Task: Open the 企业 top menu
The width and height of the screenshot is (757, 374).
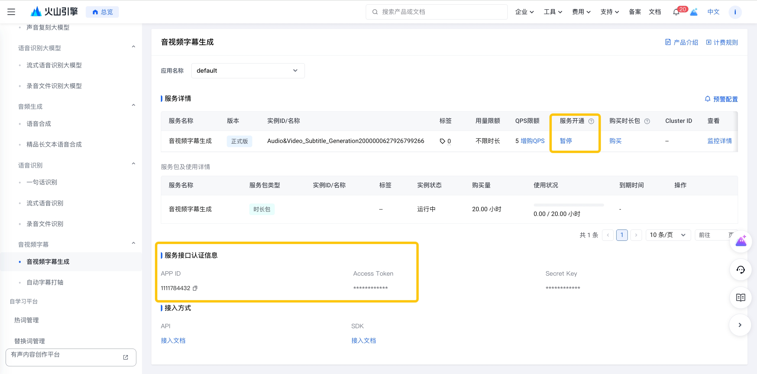Action: [x=524, y=12]
